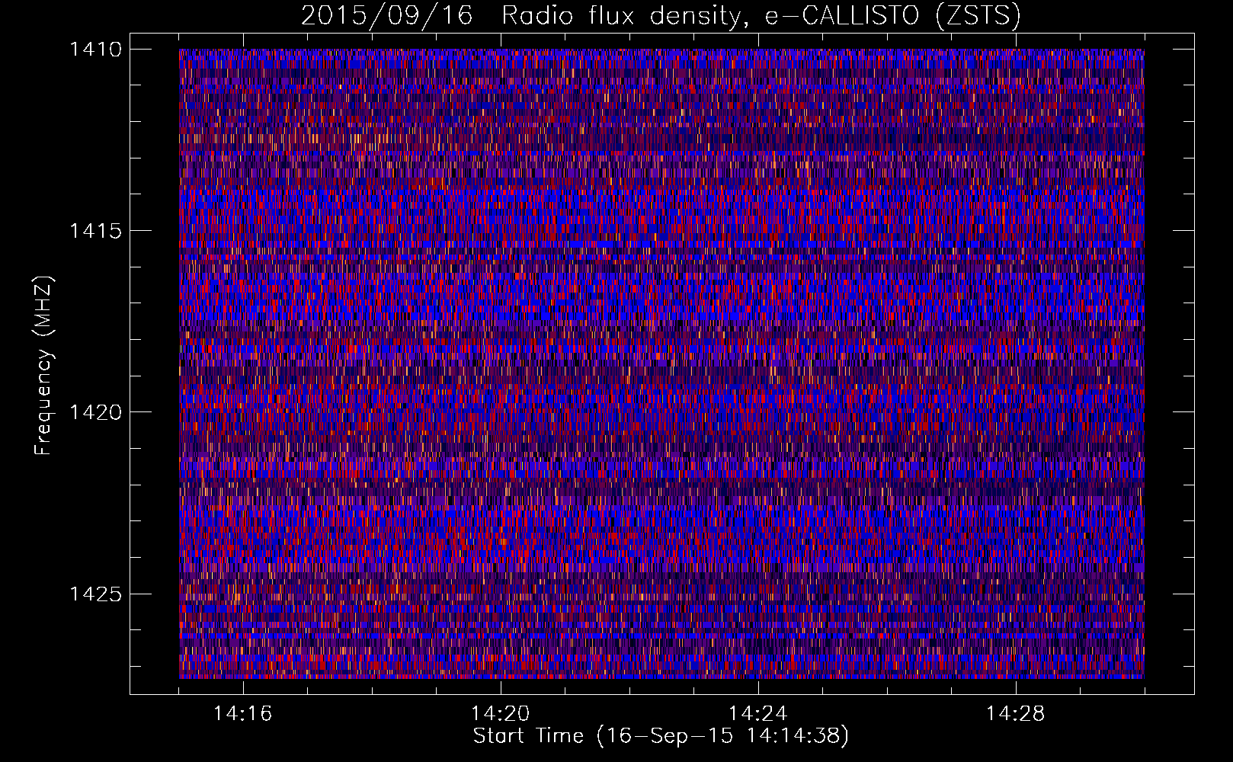Image resolution: width=1233 pixels, height=762 pixels.
Task: Click the 14:24 time tick label
Action: click(758, 714)
